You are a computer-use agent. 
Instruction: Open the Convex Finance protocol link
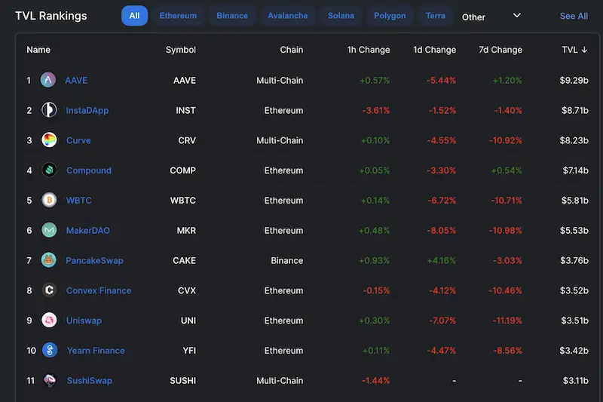tap(99, 290)
